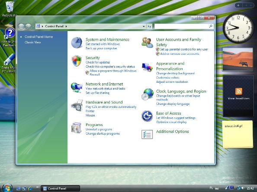The image size is (257, 192).
Task: Switch to Classic View
Action: [33, 42]
